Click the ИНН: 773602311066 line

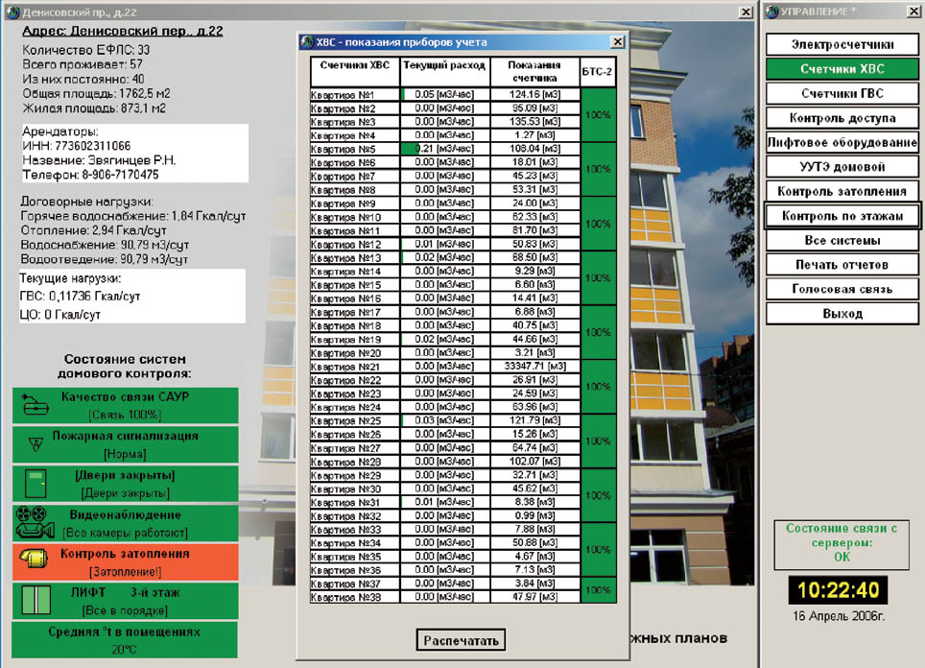(77, 146)
